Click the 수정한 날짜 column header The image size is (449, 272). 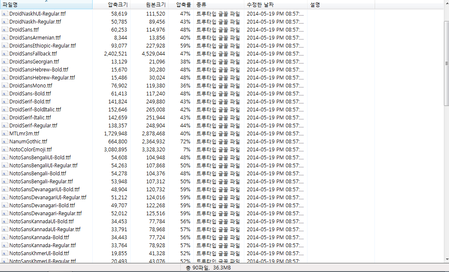click(x=260, y=5)
